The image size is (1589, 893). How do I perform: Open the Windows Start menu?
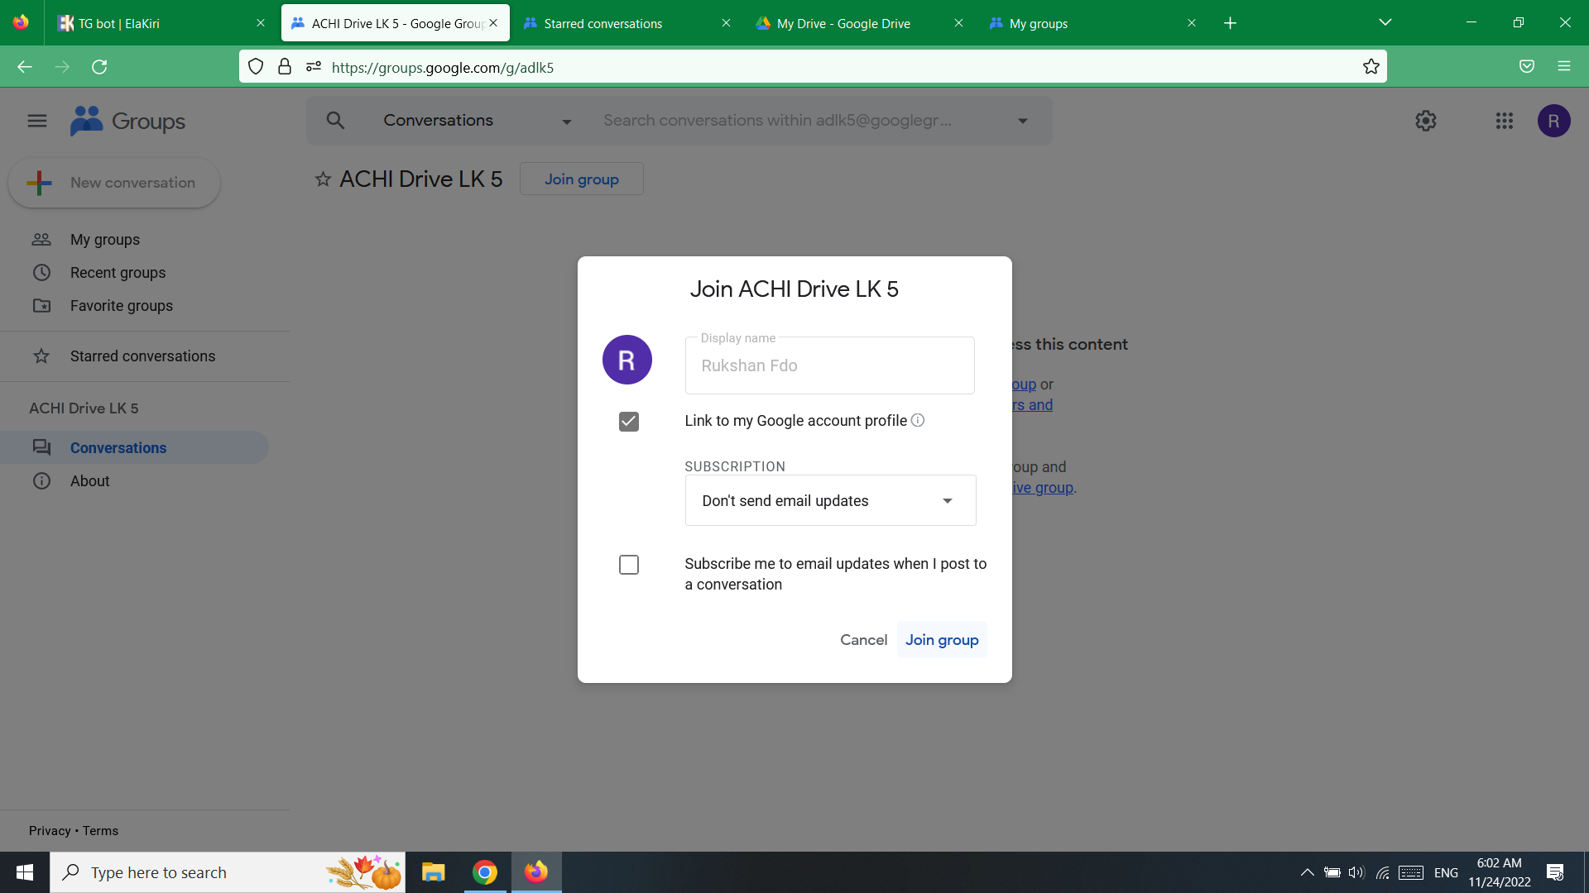pos(25,872)
